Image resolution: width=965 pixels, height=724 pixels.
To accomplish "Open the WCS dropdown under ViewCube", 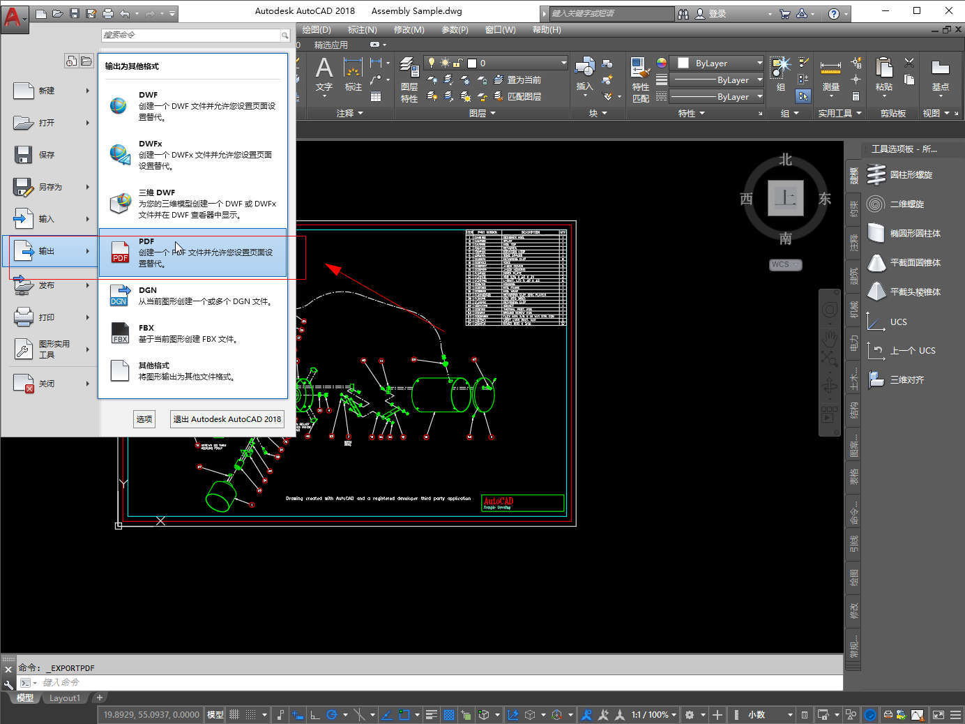I will click(x=786, y=265).
